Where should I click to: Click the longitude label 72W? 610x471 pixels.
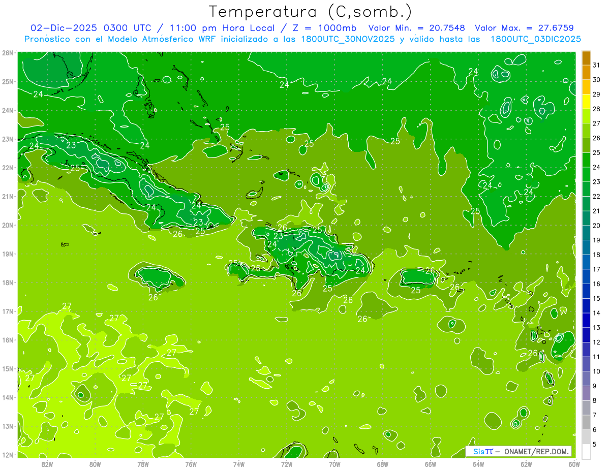click(287, 463)
